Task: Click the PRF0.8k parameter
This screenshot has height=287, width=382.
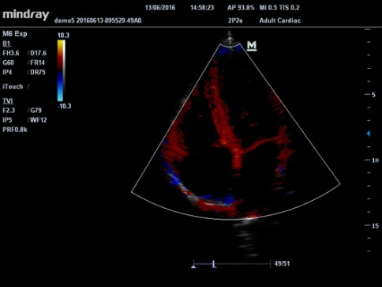Action: [x=15, y=130]
